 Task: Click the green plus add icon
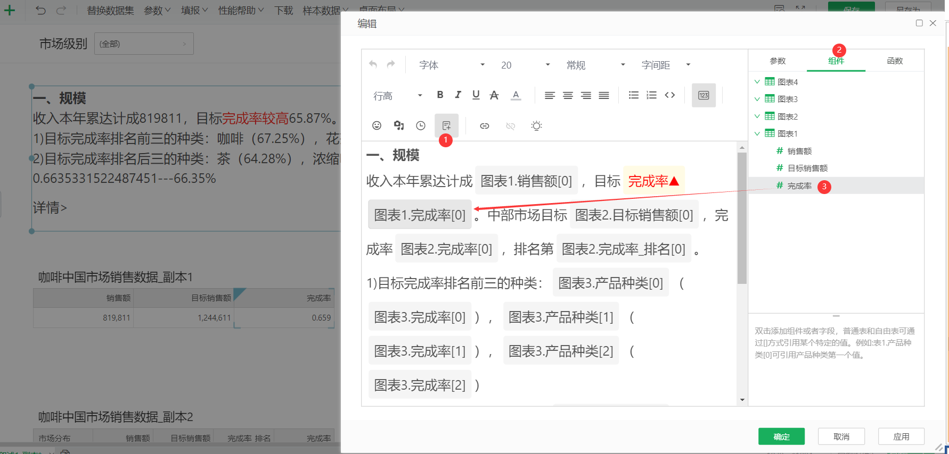pyautogui.click(x=10, y=10)
